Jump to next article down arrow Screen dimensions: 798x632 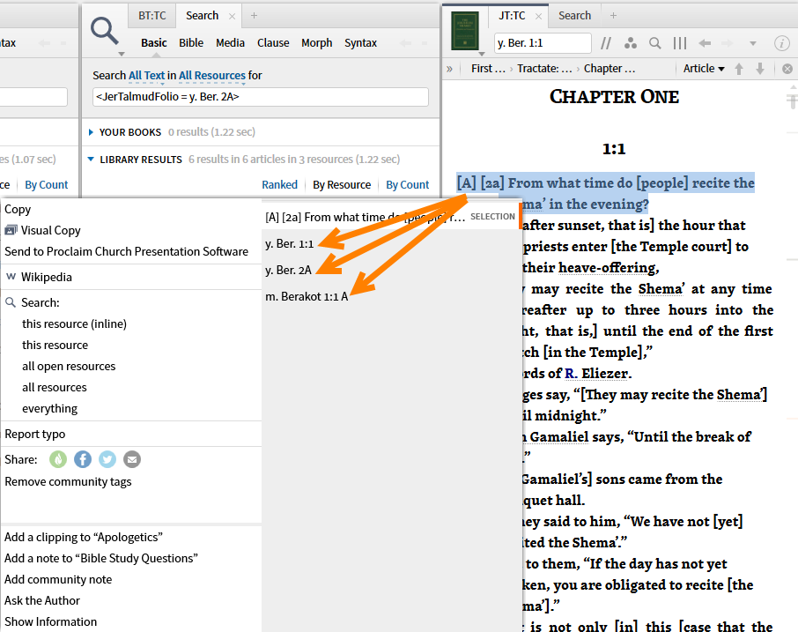tap(760, 69)
